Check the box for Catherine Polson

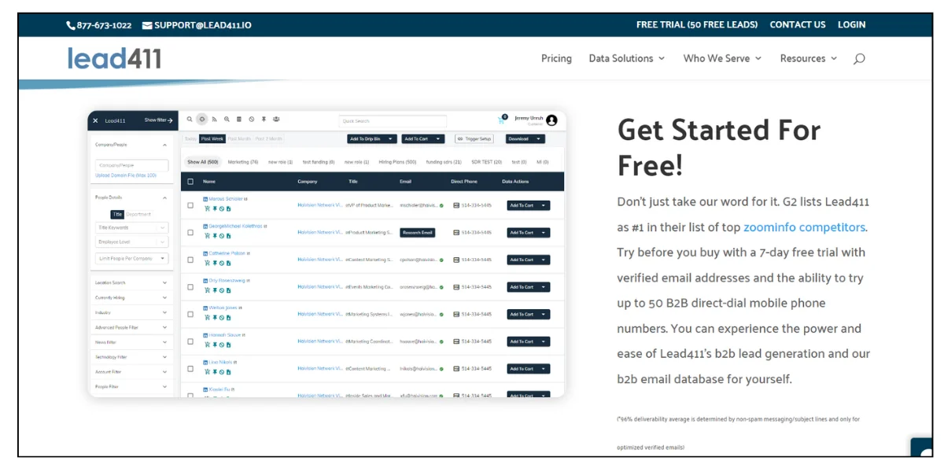190,260
